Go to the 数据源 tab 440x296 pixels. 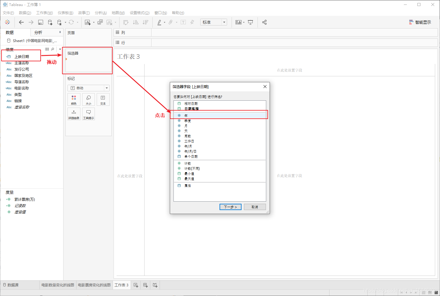coord(11,285)
